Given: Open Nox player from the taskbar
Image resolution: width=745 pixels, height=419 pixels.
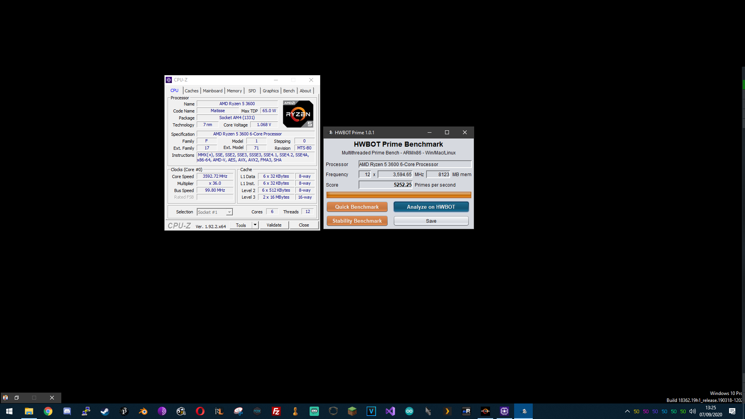Looking at the screenshot, I should coord(257,411).
